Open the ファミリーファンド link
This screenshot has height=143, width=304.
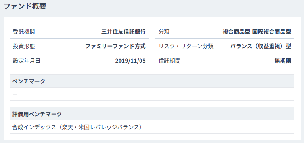[109, 46]
